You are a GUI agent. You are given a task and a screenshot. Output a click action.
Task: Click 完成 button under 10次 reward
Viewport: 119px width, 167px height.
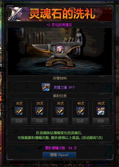point(19,121)
